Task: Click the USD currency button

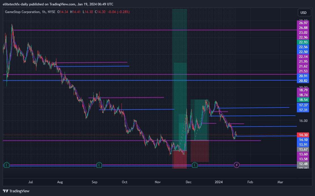Action: coord(304,13)
